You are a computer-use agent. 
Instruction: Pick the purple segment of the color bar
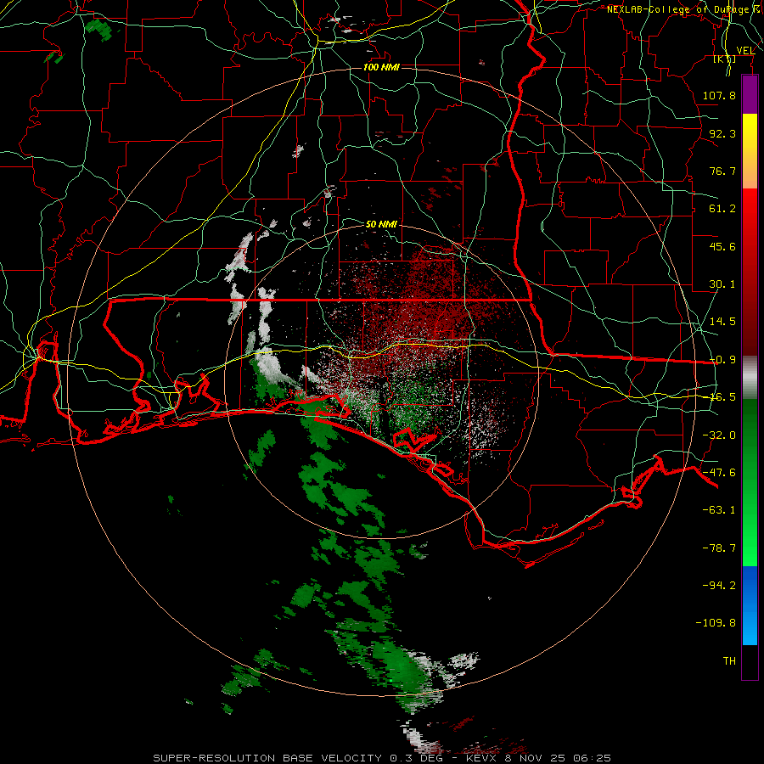(750, 94)
